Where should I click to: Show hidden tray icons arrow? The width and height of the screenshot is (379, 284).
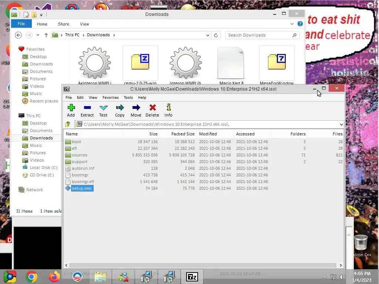pos(324,277)
